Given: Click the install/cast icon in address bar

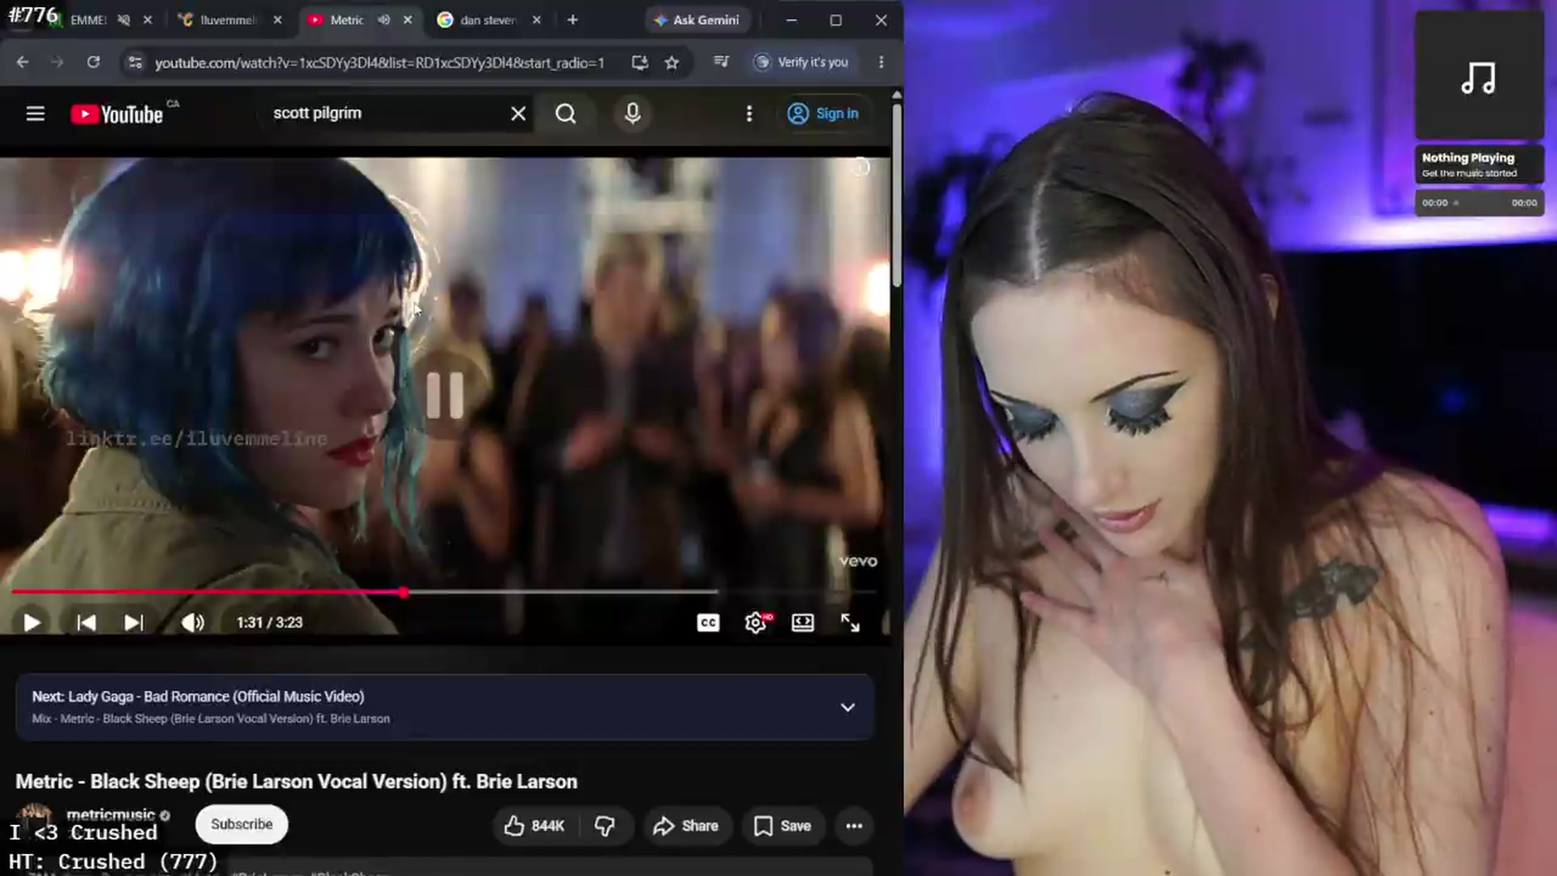Looking at the screenshot, I should pos(640,62).
